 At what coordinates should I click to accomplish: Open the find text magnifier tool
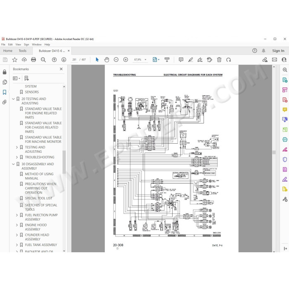(43, 60)
